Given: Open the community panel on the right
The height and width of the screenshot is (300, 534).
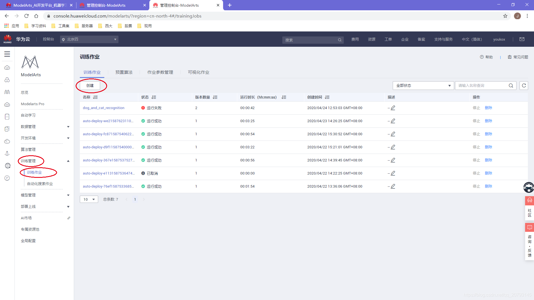Looking at the screenshot, I should (x=530, y=208).
